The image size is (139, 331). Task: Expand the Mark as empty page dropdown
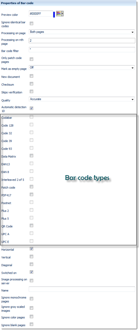click(x=82, y=68)
